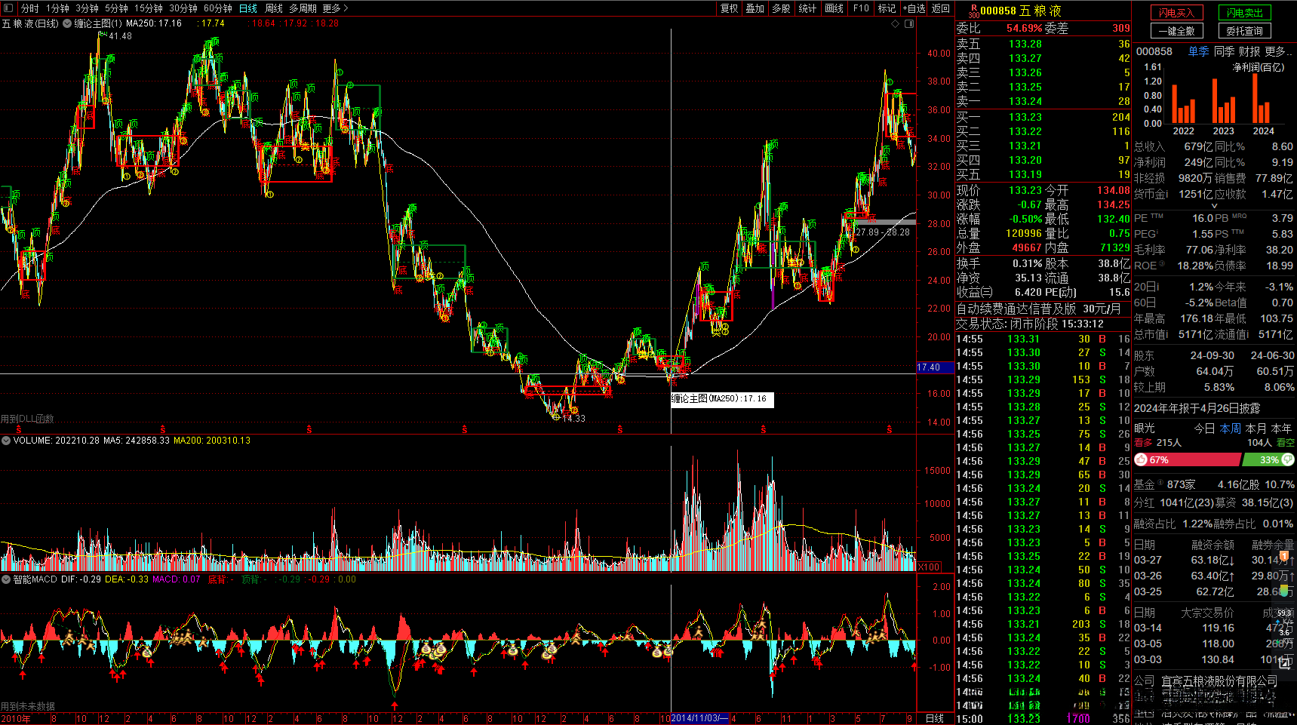
Task: Click the 用到未来数据 warning text
Action: point(28,707)
